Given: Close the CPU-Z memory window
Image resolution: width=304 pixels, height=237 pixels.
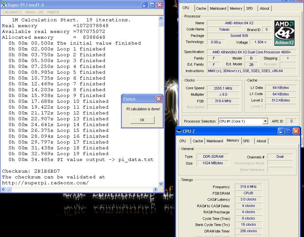Looking at the screenshot, I should point(296,131).
